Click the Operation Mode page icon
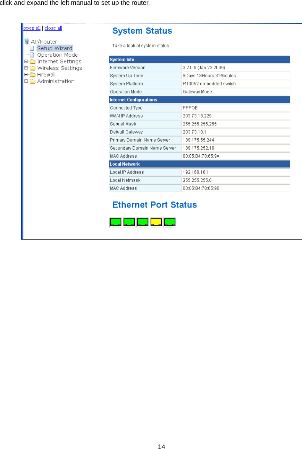The width and height of the screenshot is (302, 449). point(32,55)
